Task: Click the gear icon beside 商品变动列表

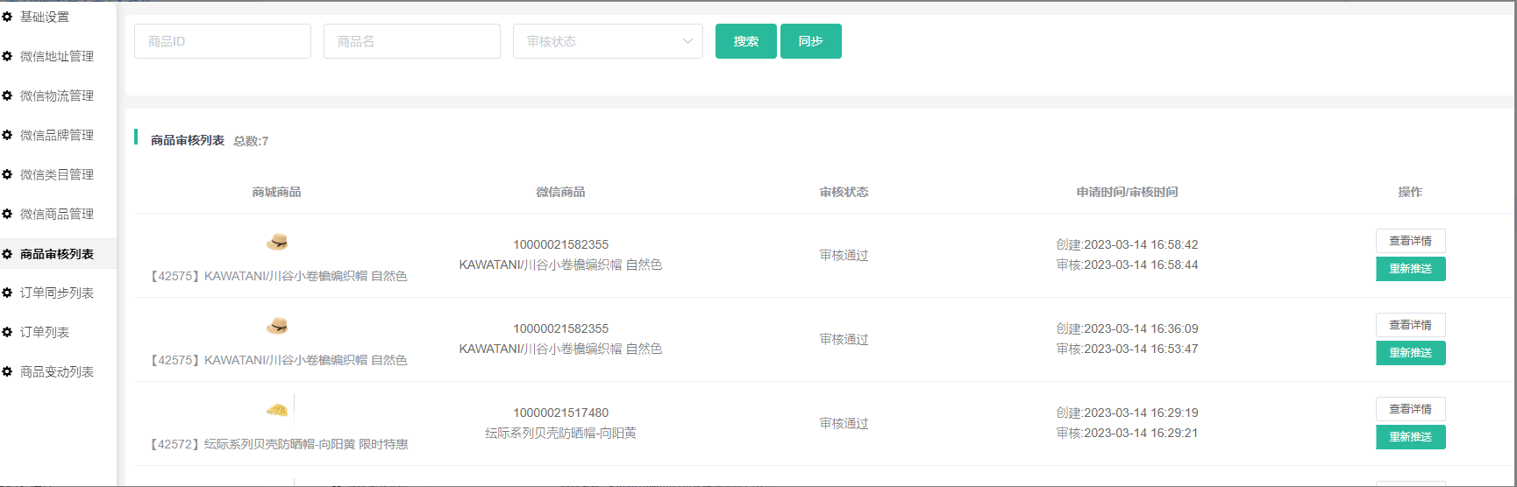Action: coord(7,371)
